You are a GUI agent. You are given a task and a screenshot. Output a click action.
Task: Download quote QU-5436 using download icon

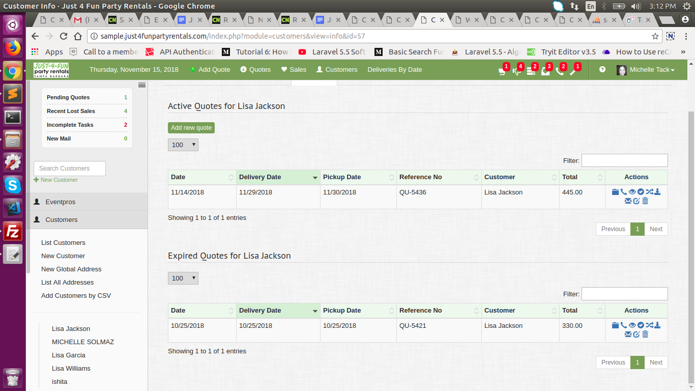pyautogui.click(x=657, y=192)
